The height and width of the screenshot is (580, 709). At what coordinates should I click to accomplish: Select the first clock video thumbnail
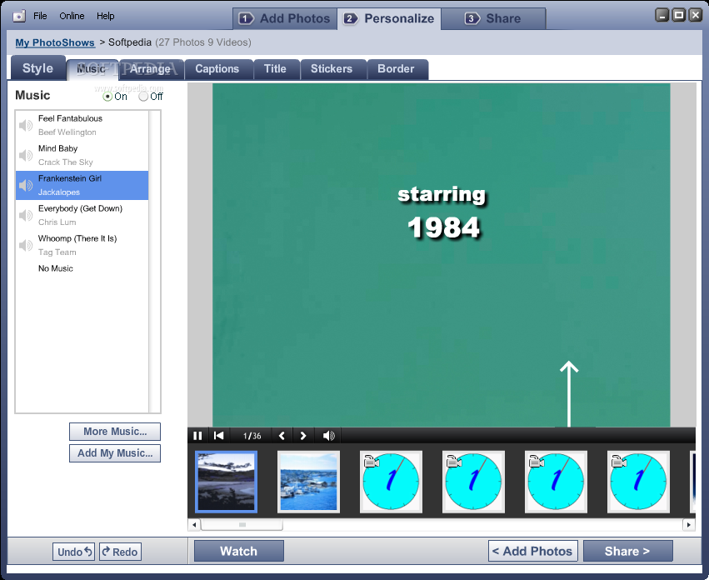pos(391,482)
